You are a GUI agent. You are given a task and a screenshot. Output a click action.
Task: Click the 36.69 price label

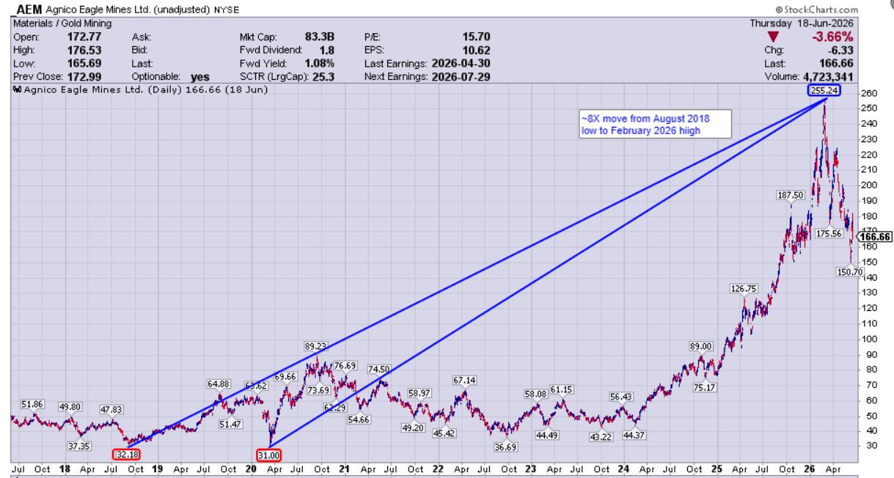click(507, 447)
